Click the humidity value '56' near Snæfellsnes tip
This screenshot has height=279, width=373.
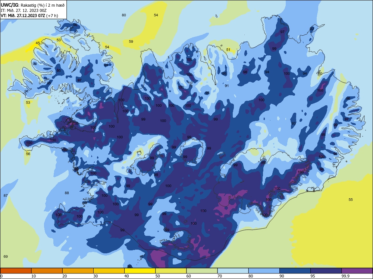coord(28,154)
